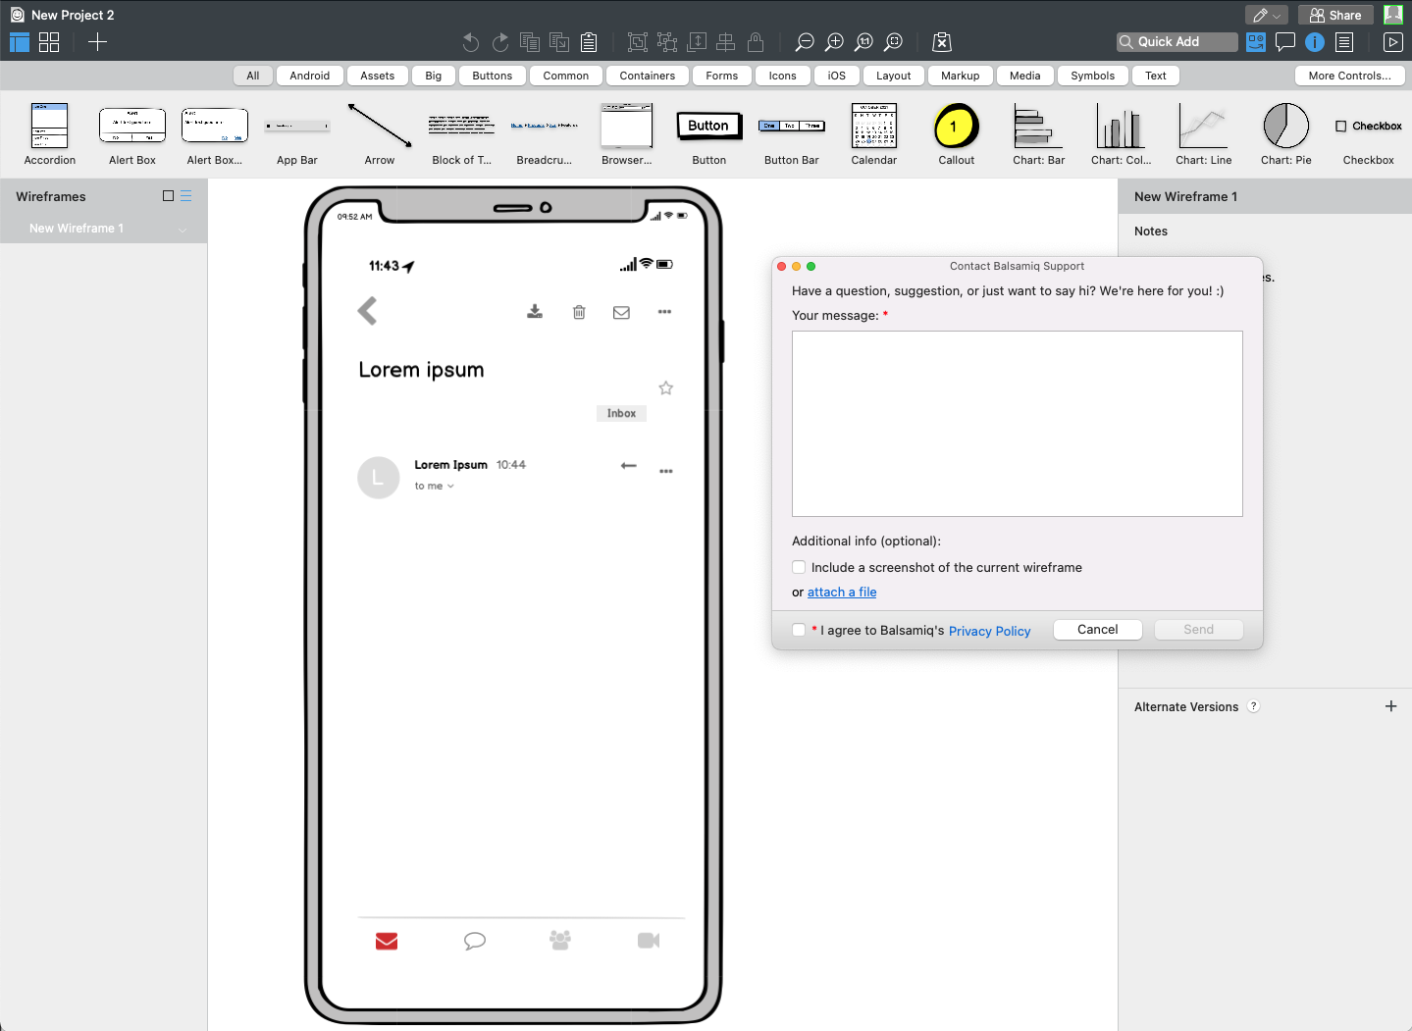
Task: Toggle the UI Library panel icon
Action: tap(1256, 42)
